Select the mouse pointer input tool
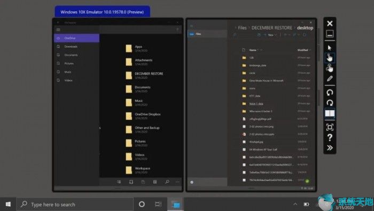 [330, 48]
